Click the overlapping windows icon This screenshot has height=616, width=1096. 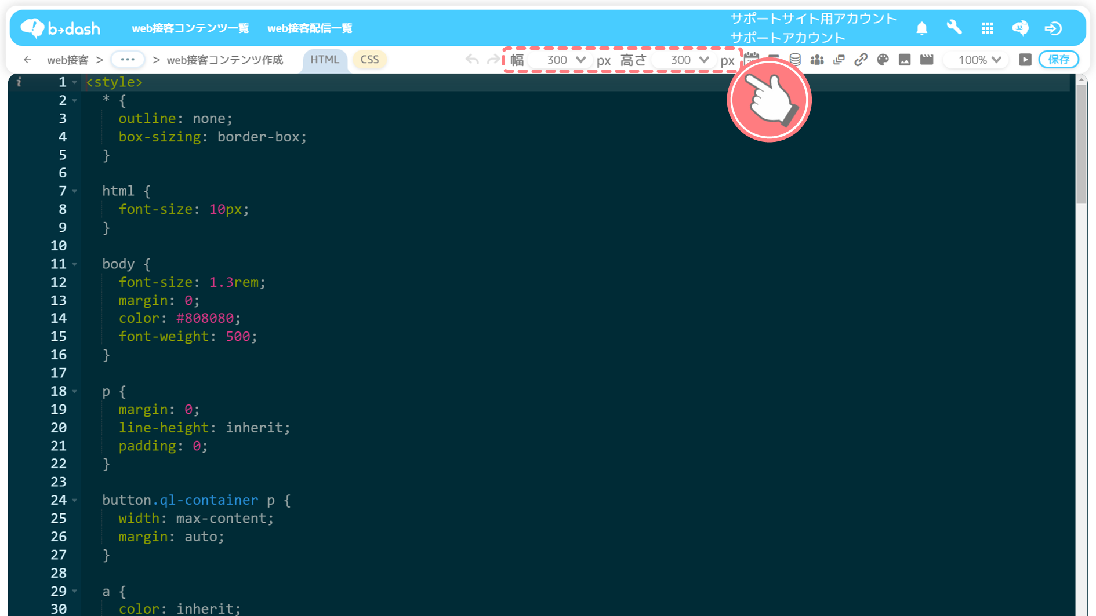pos(839,60)
